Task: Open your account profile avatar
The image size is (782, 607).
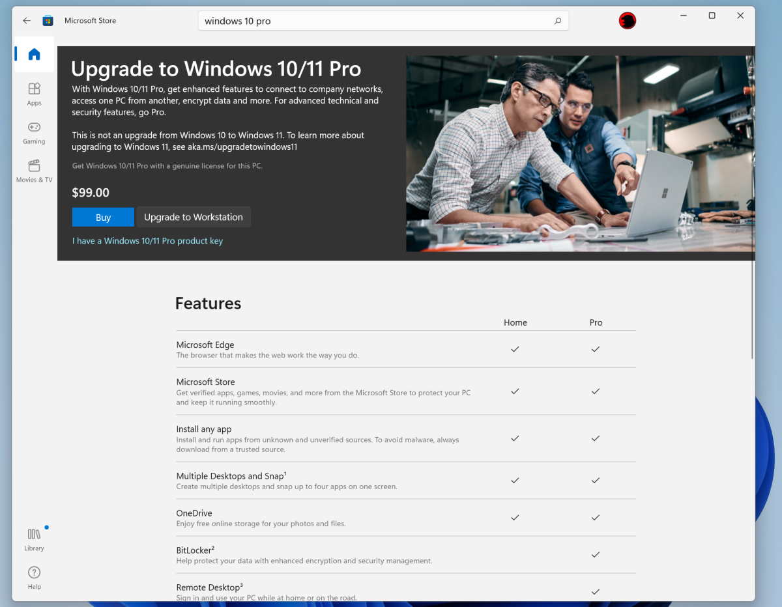Action: [627, 20]
